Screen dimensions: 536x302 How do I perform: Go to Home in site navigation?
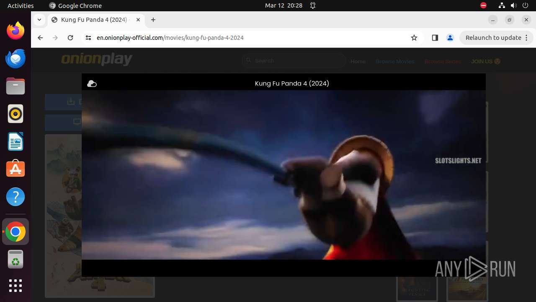pyautogui.click(x=358, y=61)
